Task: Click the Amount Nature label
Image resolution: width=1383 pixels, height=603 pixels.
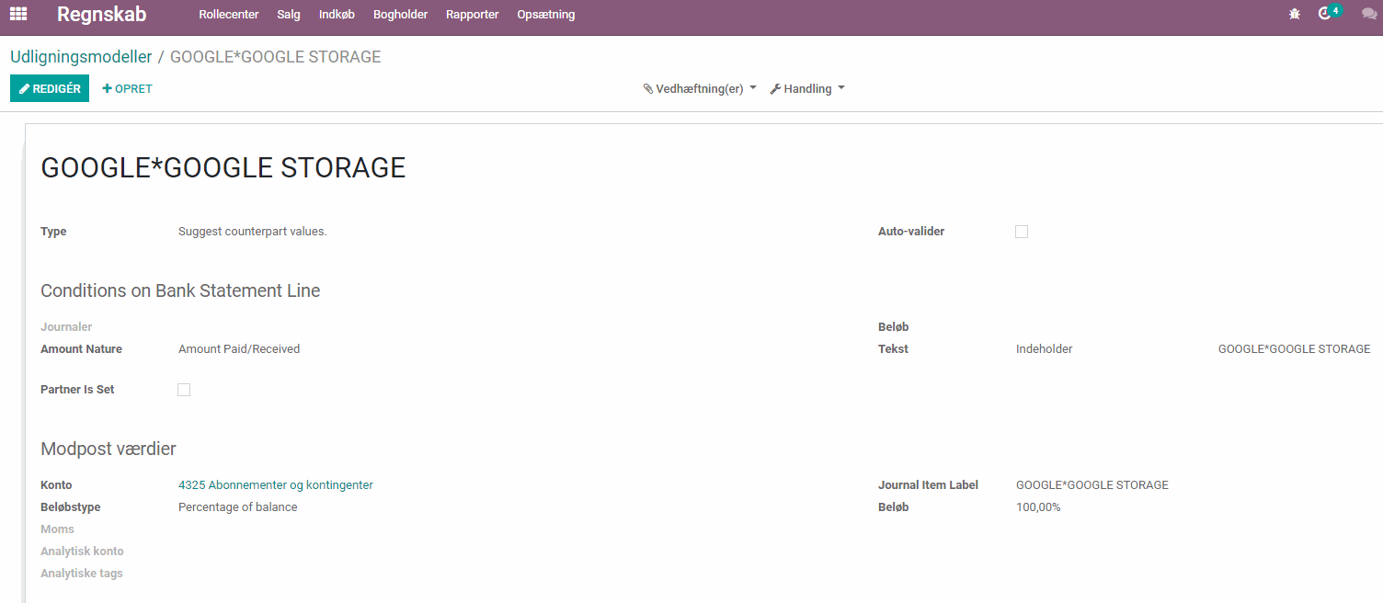Action: pyautogui.click(x=81, y=349)
